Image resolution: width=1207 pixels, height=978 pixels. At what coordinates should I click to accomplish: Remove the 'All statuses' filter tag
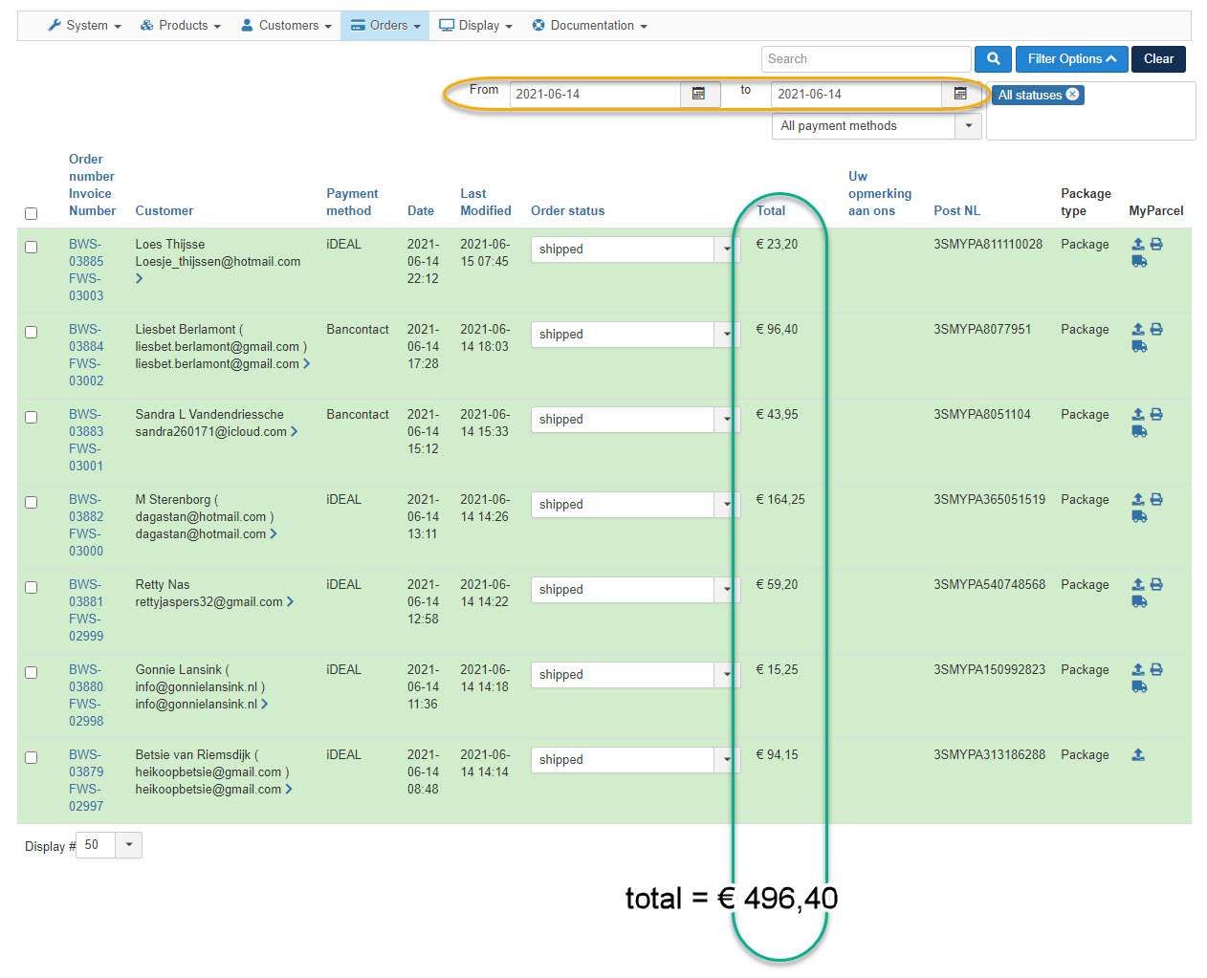tap(1072, 94)
